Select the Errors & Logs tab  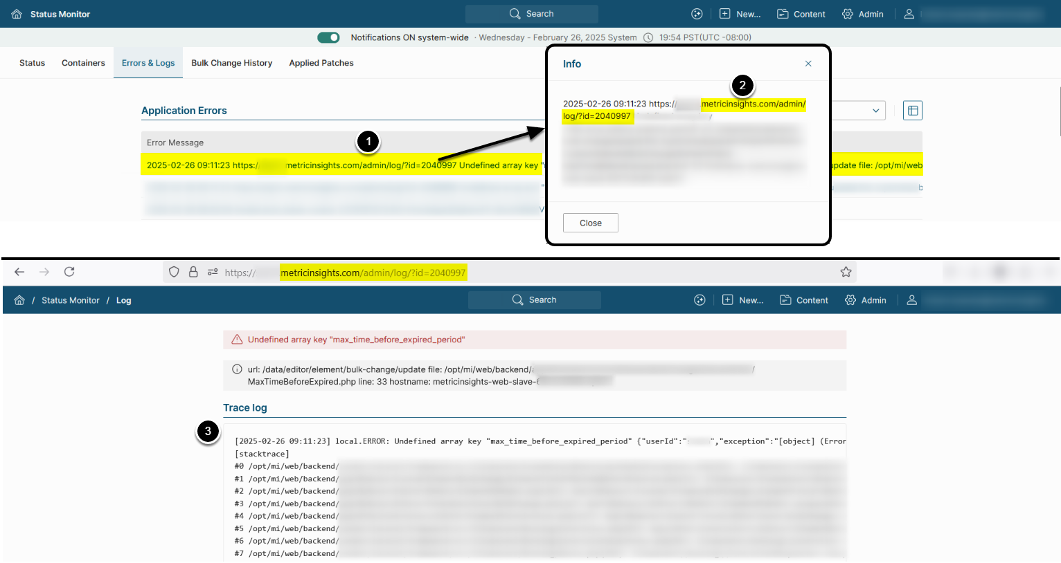[148, 63]
